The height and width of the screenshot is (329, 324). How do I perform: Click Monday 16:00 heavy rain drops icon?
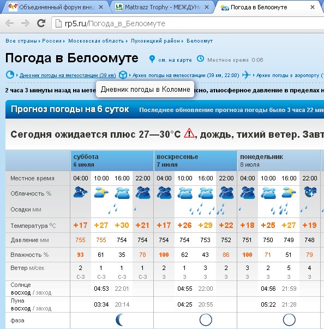point(284,209)
